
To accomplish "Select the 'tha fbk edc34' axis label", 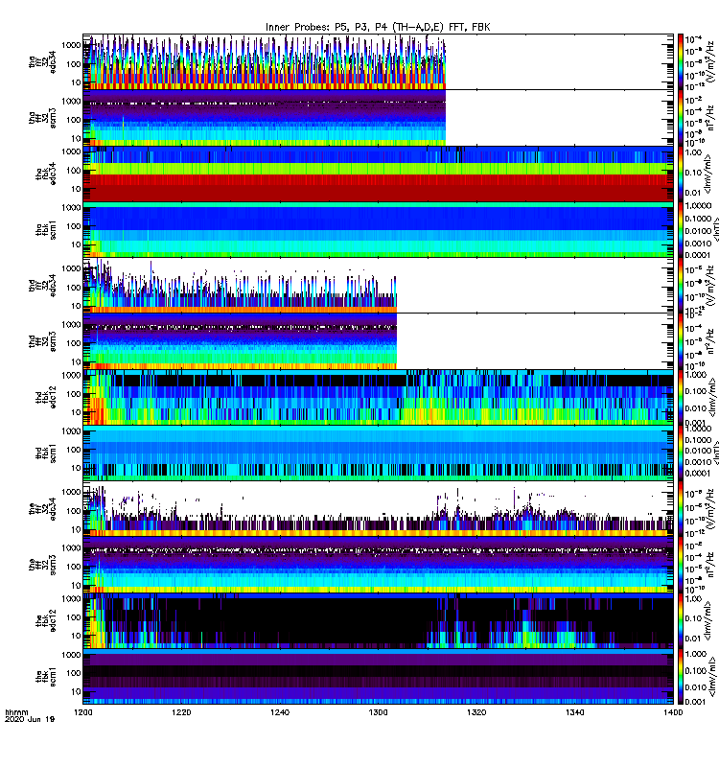I will point(46,174).
